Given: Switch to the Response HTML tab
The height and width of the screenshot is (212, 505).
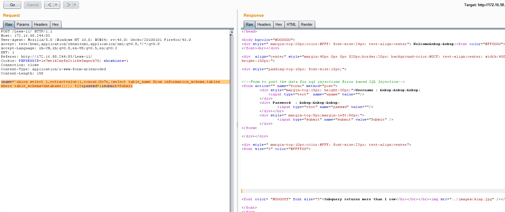Looking at the screenshot, I should tap(291, 25).
